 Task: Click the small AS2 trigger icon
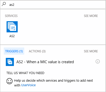coord(10,62)
